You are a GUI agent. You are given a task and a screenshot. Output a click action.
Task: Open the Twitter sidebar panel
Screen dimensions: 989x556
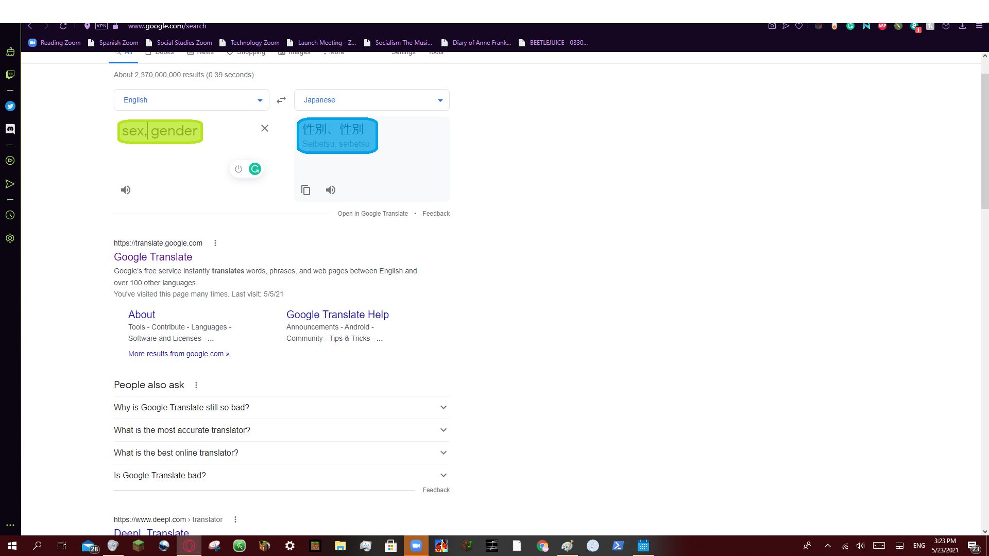[10, 106]
